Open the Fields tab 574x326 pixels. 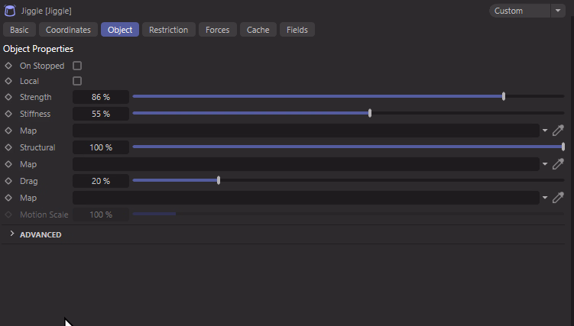[x=297, y=30]
